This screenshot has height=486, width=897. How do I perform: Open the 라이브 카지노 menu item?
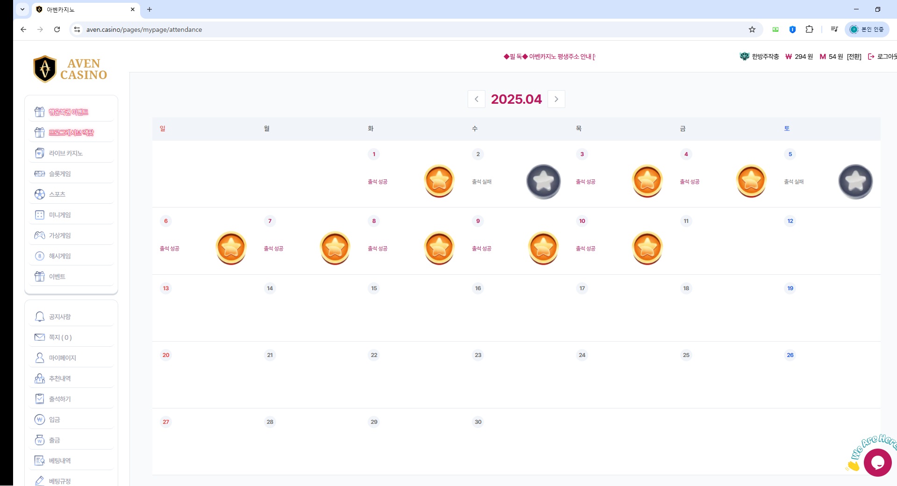pyautogui.click(x=66, y=153)
